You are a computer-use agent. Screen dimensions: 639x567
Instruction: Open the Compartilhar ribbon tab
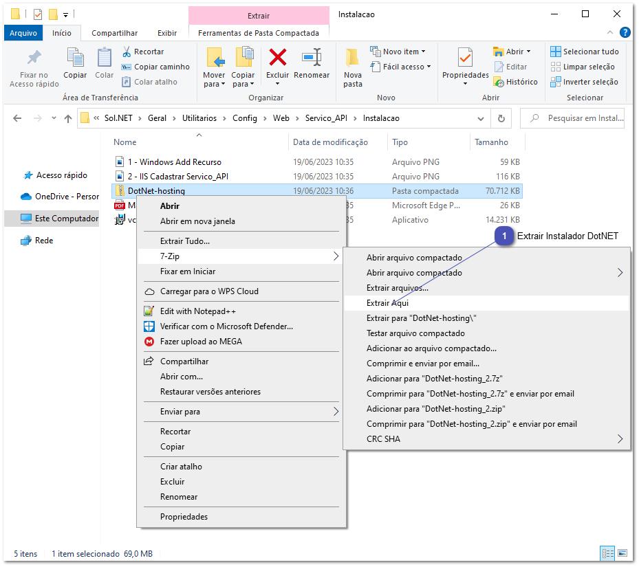point(114,33)
